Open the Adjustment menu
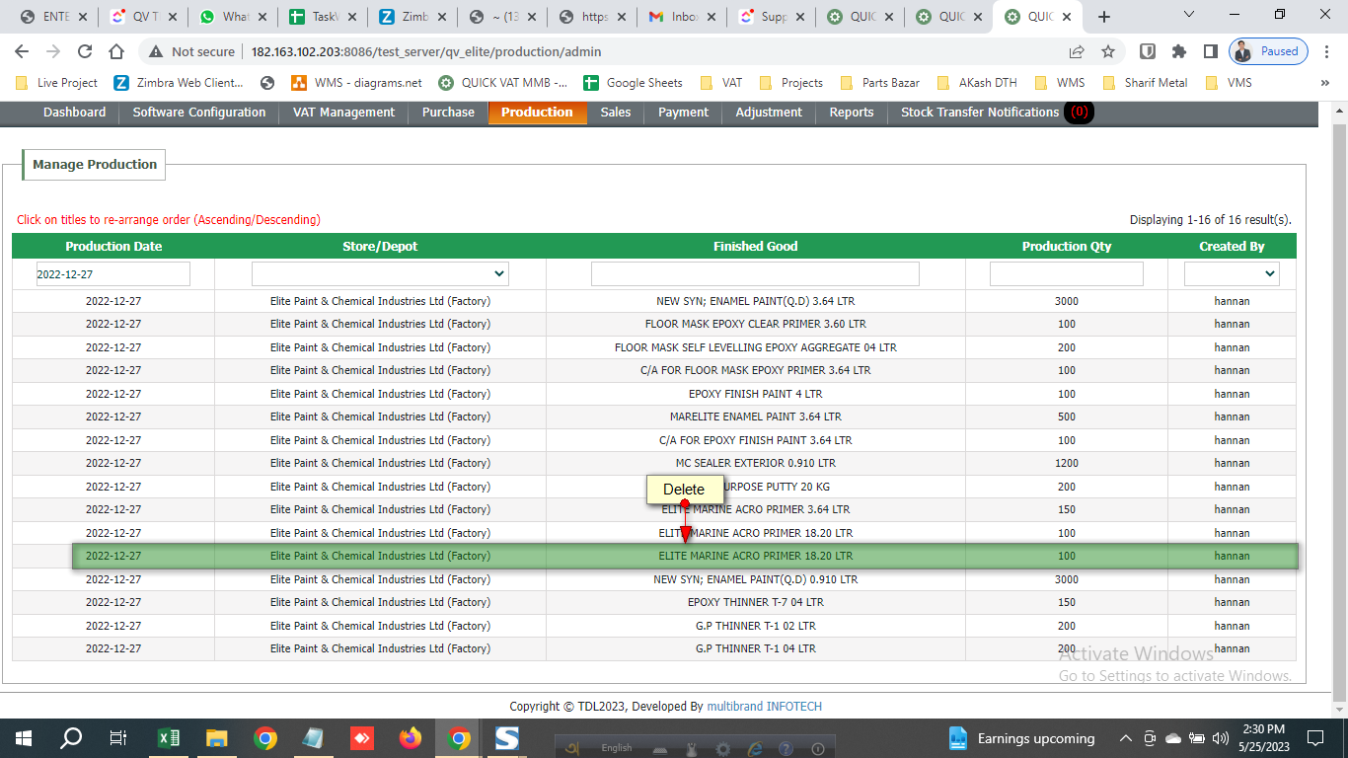 [x=769, y=113]
